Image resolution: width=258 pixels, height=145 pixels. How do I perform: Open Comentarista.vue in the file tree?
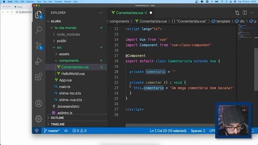click(76, 67)
